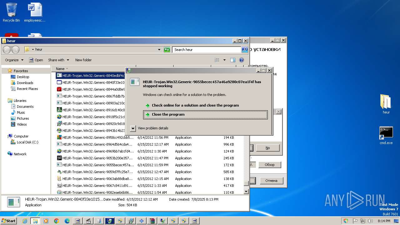Open Documents library
Image resolution: width=400 pixels, height=225 pixels.
pos(25,107)
